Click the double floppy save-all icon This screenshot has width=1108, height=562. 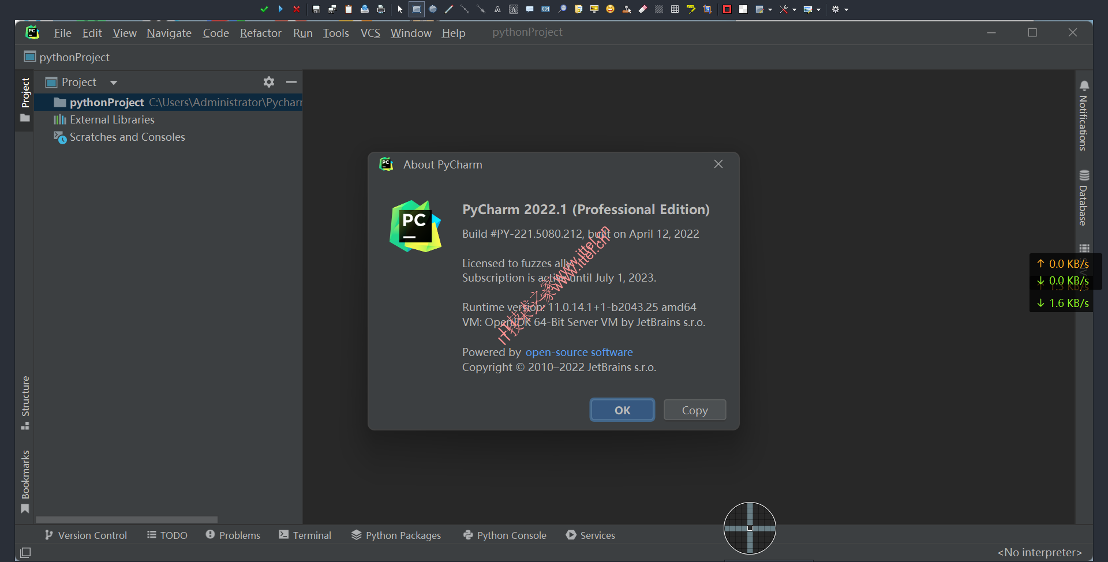[332, 9]
